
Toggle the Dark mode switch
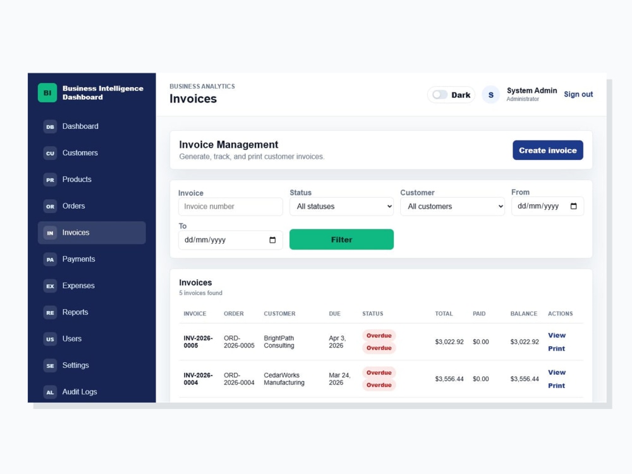[x=439, y=95]
